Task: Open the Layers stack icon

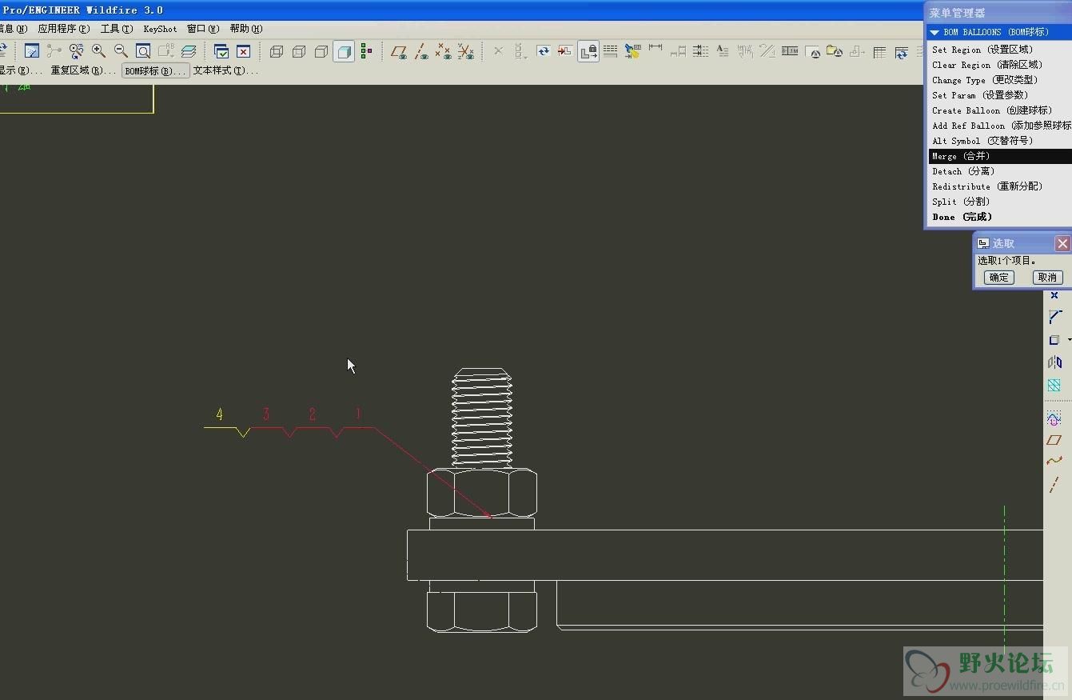Action: (x=189, y=51)
